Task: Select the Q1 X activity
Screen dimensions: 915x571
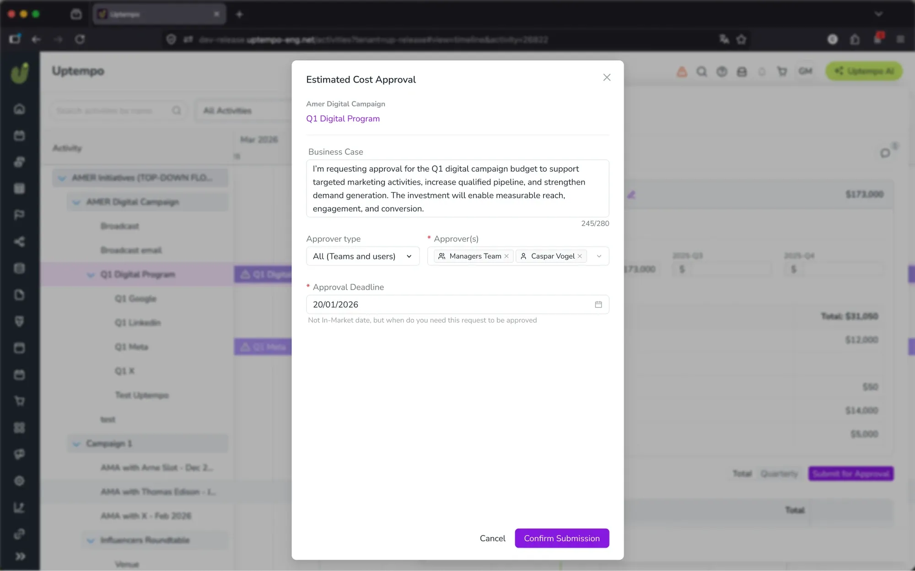Action: click(x=124, y=371)
